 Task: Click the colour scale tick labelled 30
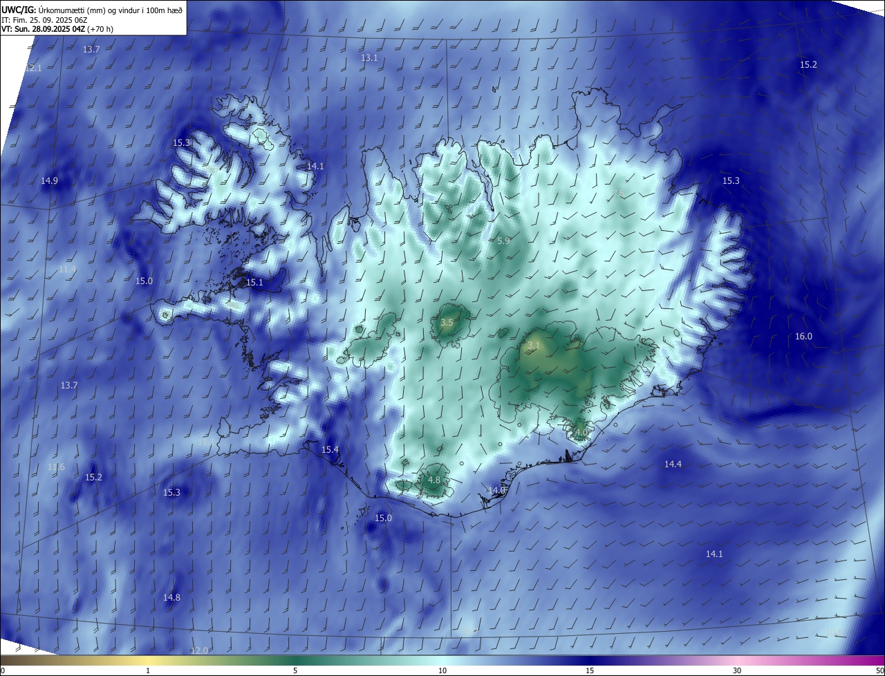(737, 670)
